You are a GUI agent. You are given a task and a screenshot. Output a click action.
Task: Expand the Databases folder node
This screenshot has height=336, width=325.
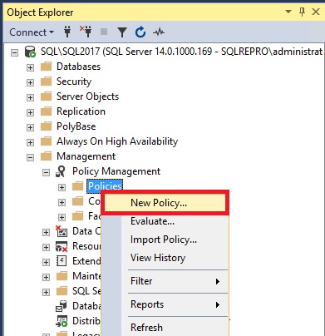pos(30,67)
